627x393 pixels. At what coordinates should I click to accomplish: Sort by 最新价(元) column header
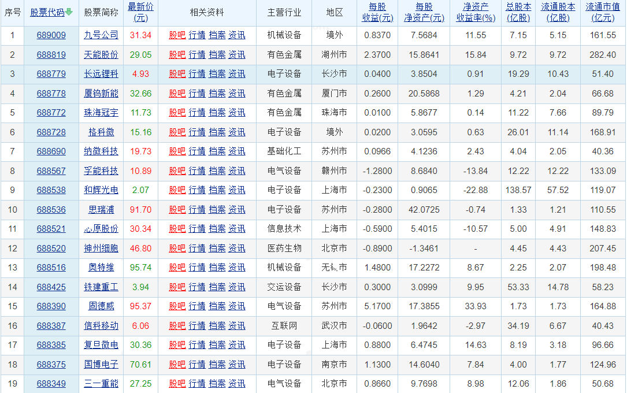point(141,12)
